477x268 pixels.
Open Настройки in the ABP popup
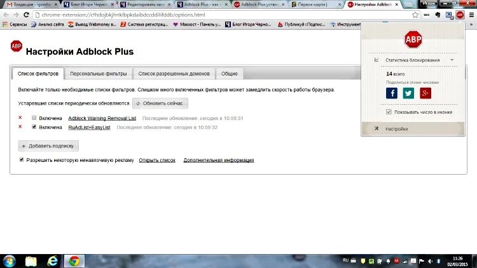413,129
